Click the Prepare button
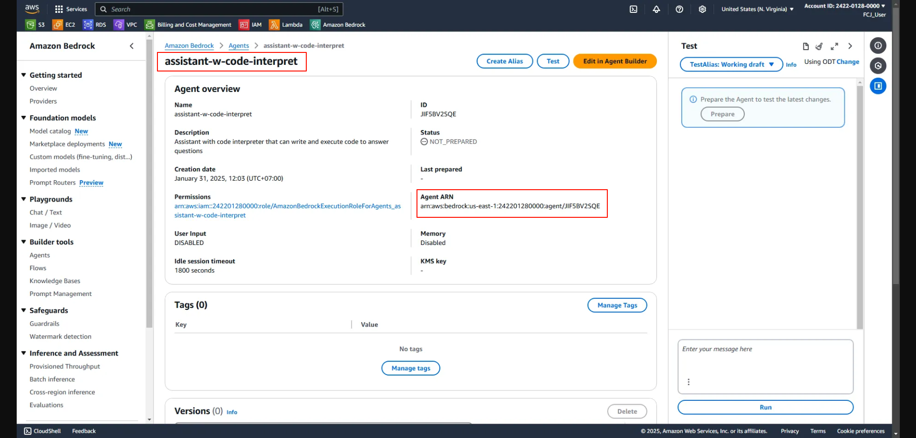The height and width of the screenshot is (438, 916). point(722,114)
